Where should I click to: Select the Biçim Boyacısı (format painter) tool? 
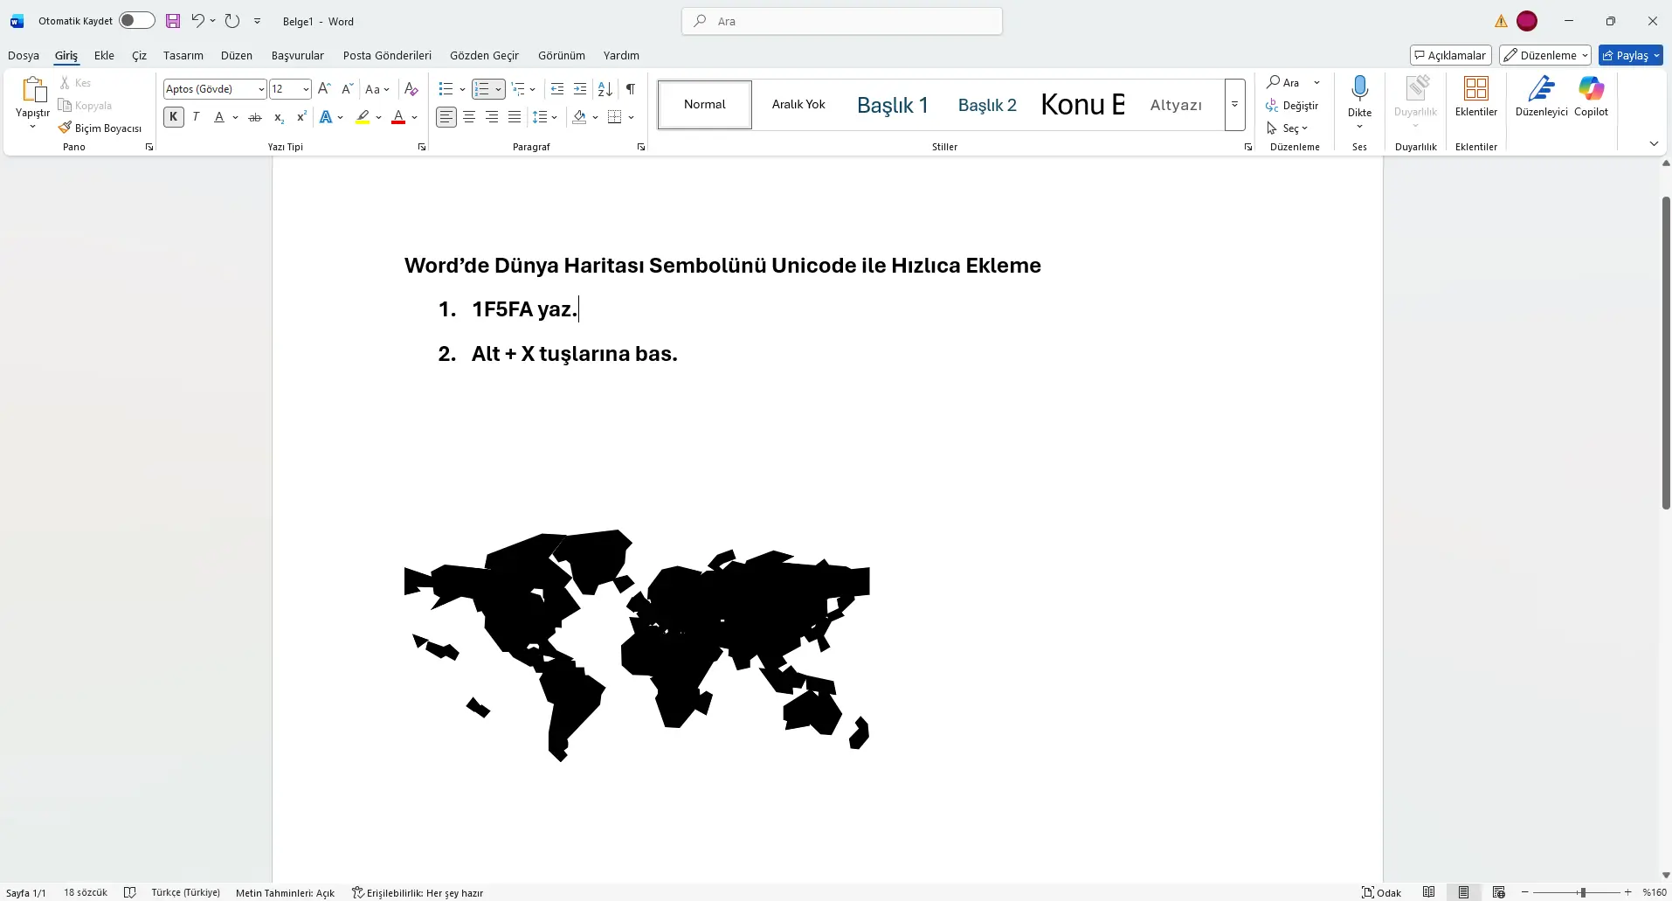[100, 128]
